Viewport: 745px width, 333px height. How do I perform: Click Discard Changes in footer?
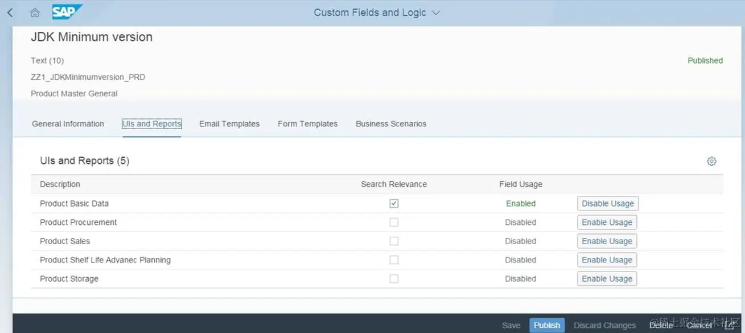[x=604, y=325]
